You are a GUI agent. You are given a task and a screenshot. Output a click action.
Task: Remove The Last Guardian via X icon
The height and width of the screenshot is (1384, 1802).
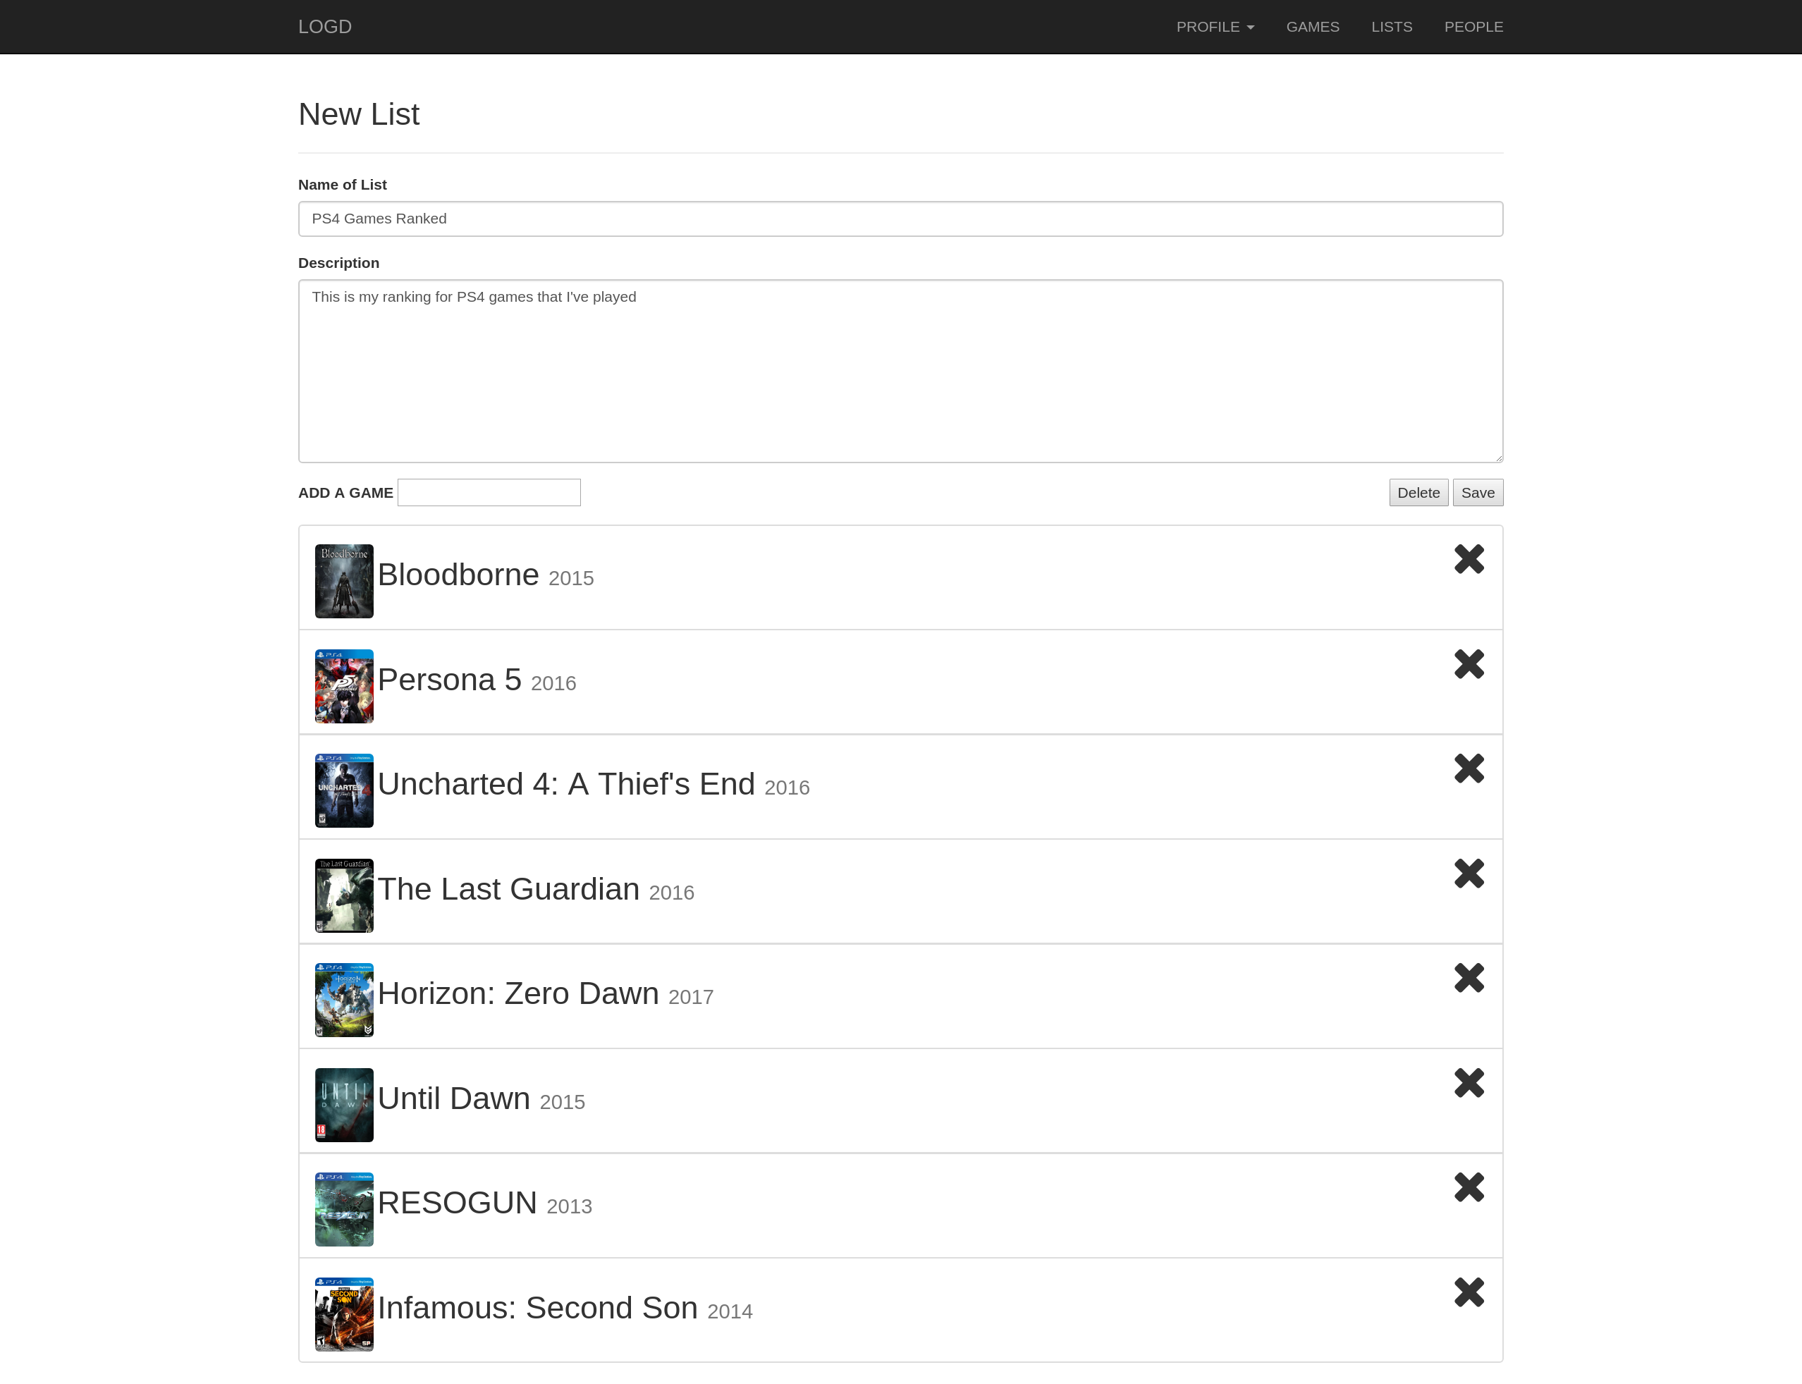click(1469, 874)
